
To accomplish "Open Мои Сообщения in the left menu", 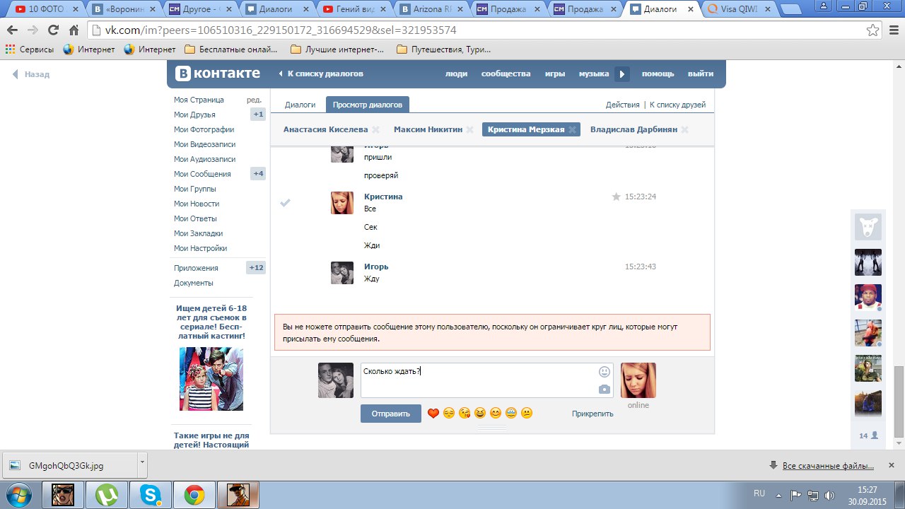I will coord(202,174).
